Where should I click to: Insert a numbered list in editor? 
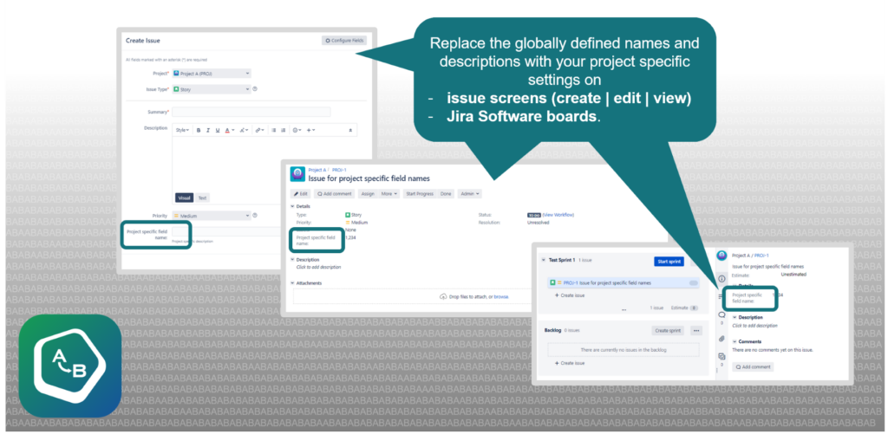pos(283,130)
